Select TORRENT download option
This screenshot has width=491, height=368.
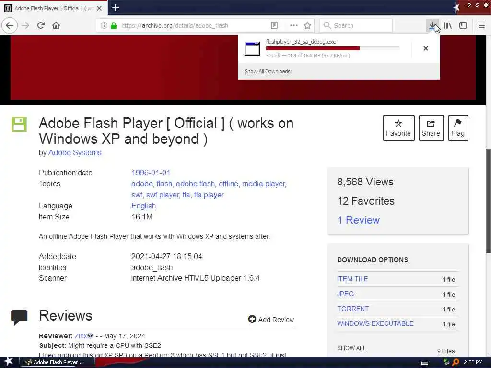pyautogui.click(x=353, y=309)
